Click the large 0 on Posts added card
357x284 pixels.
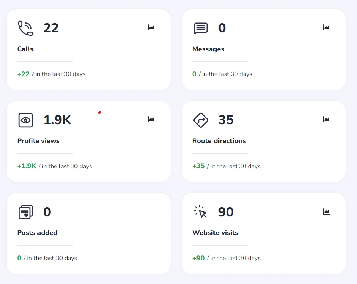47,212
